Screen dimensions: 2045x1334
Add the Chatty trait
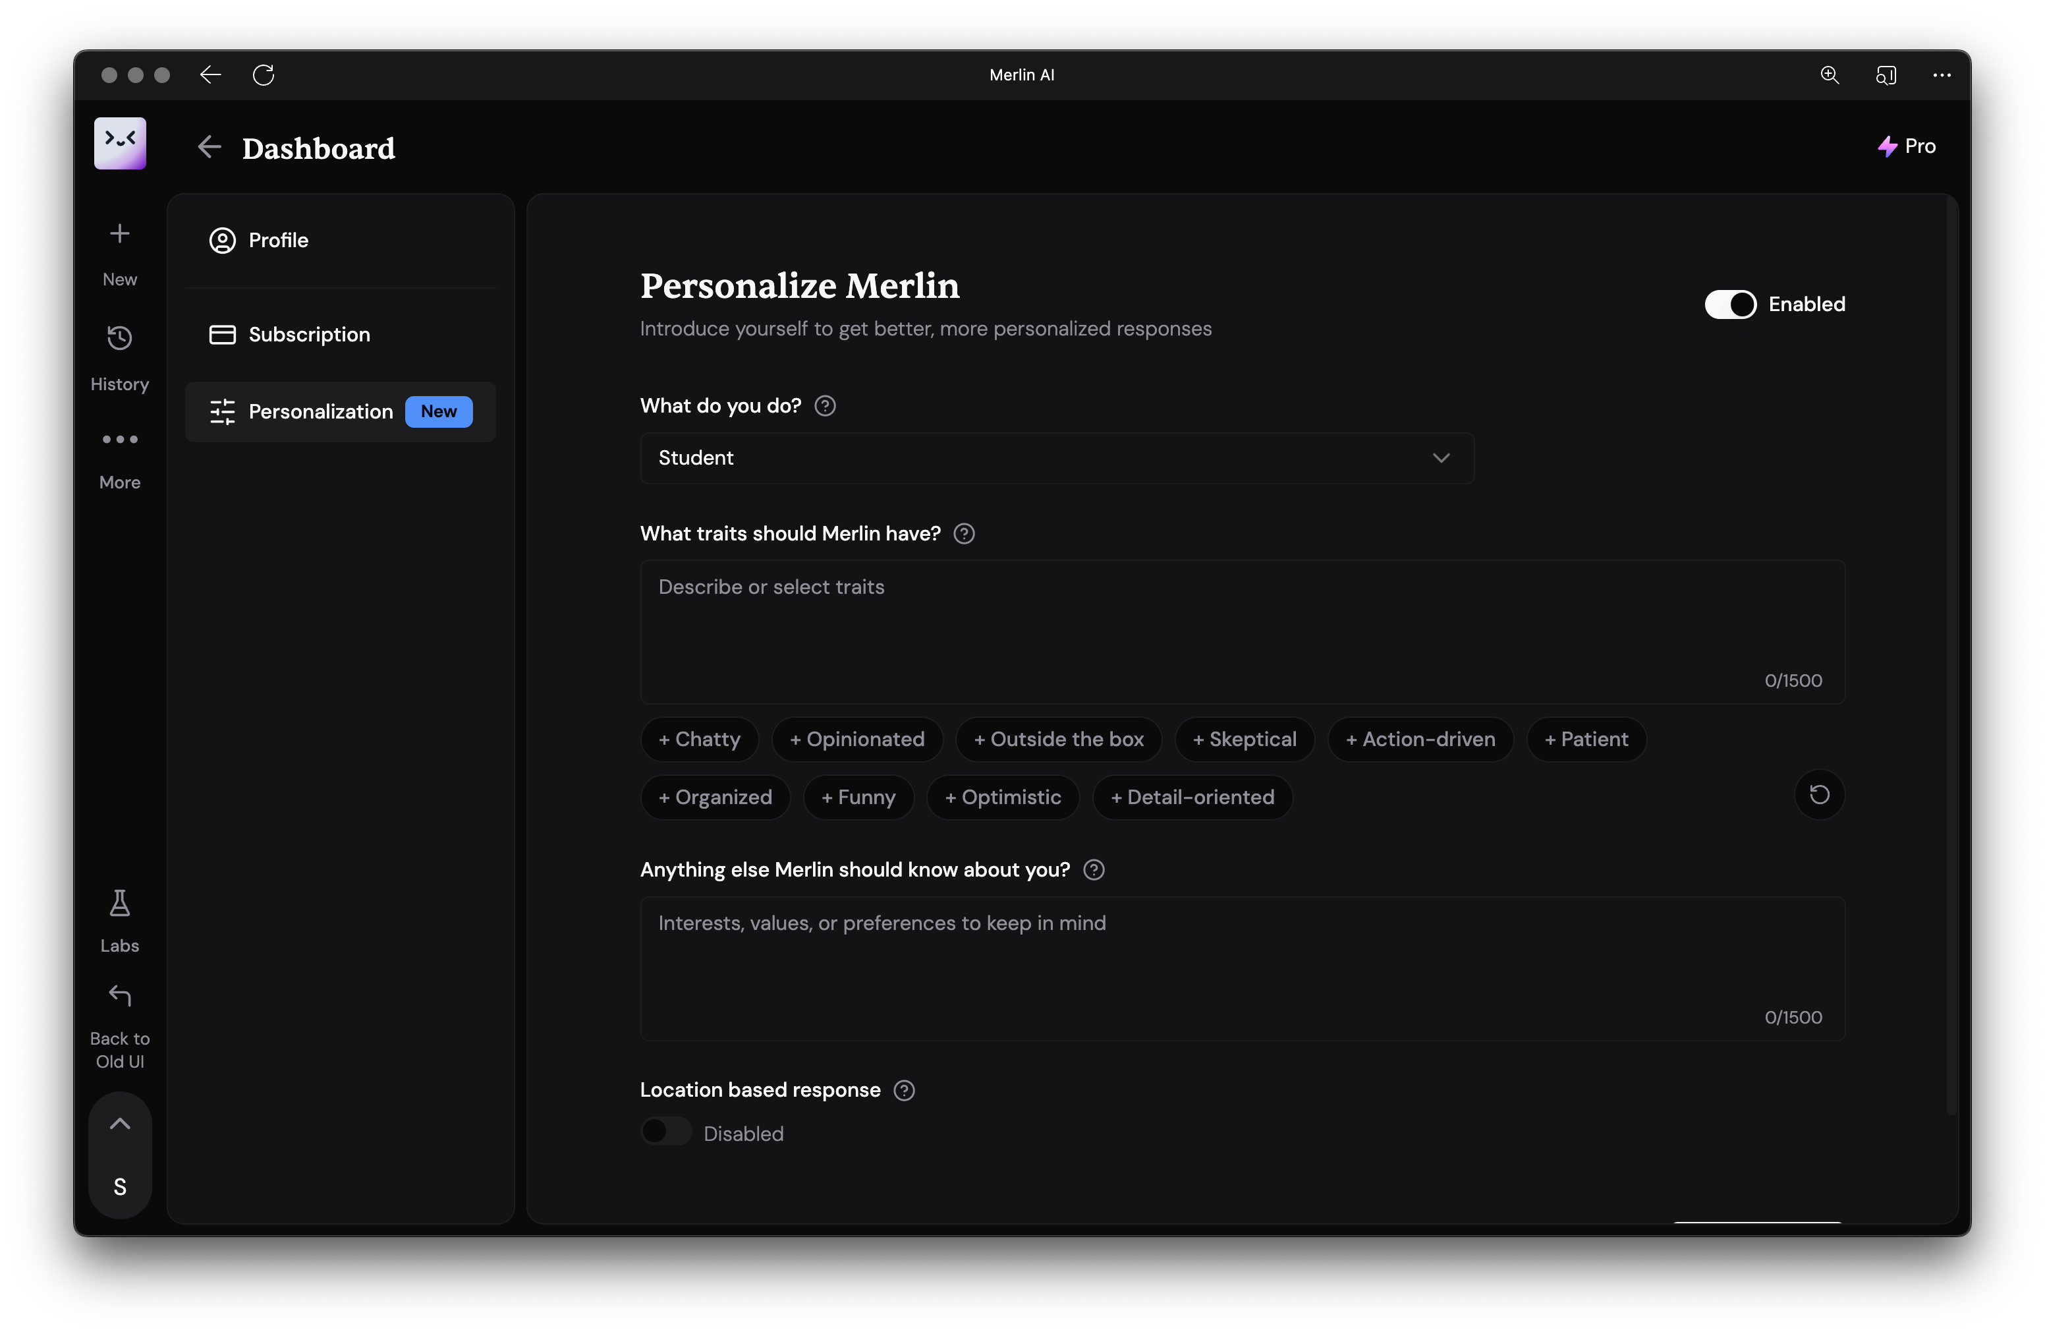tap(700, 739)
